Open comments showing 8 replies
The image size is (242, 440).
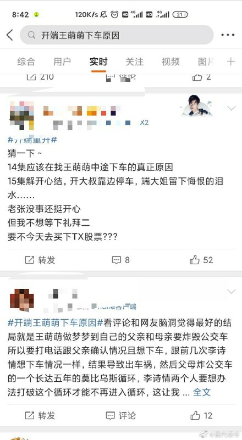(x=121, y=260)
